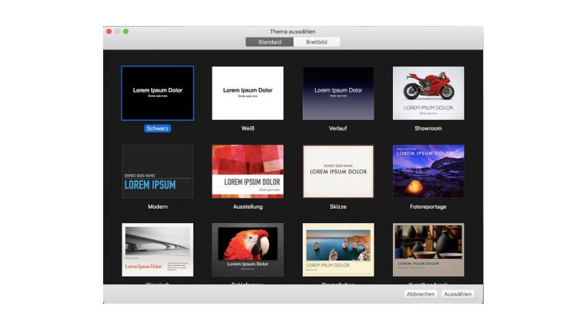The image size is (587, 330).
Task: Close the theme chooser with red button
Action: pyautogui.click(x=109, y=31)
